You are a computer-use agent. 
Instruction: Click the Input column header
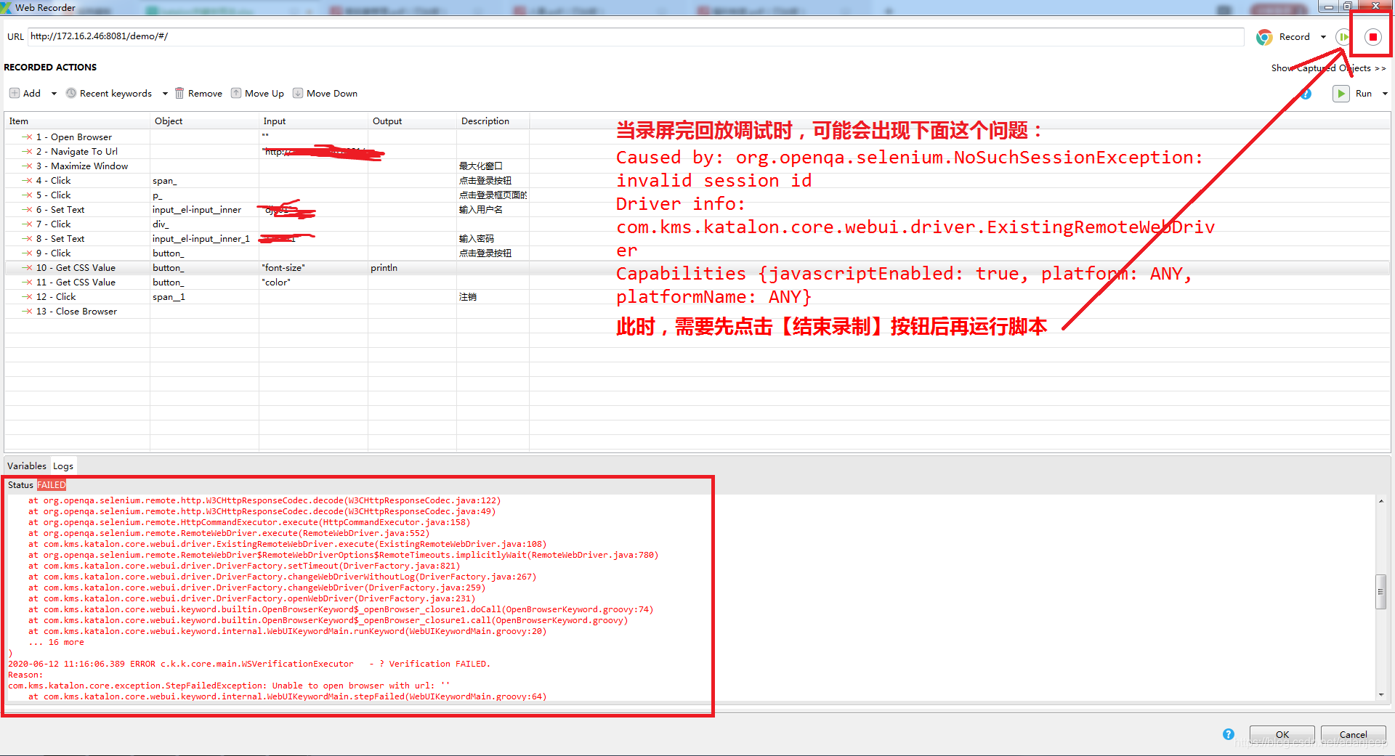click(x=314, y=121)
